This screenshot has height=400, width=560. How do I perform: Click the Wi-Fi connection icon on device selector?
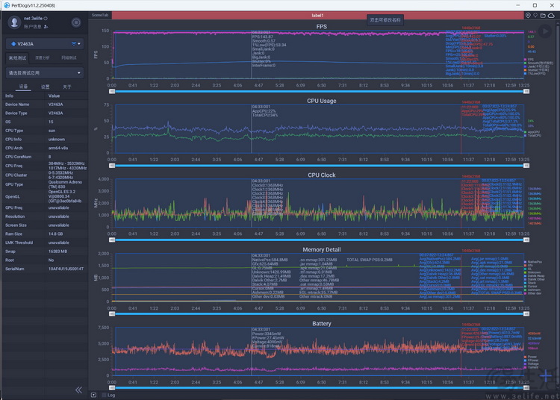[x=74, y=43]
